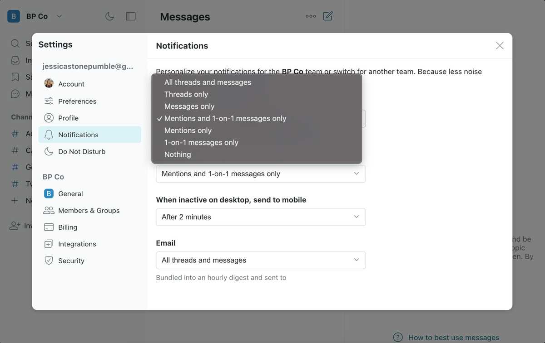Open the Security settings page
This screenshot has width=545, height=343.
coord(71,261)
